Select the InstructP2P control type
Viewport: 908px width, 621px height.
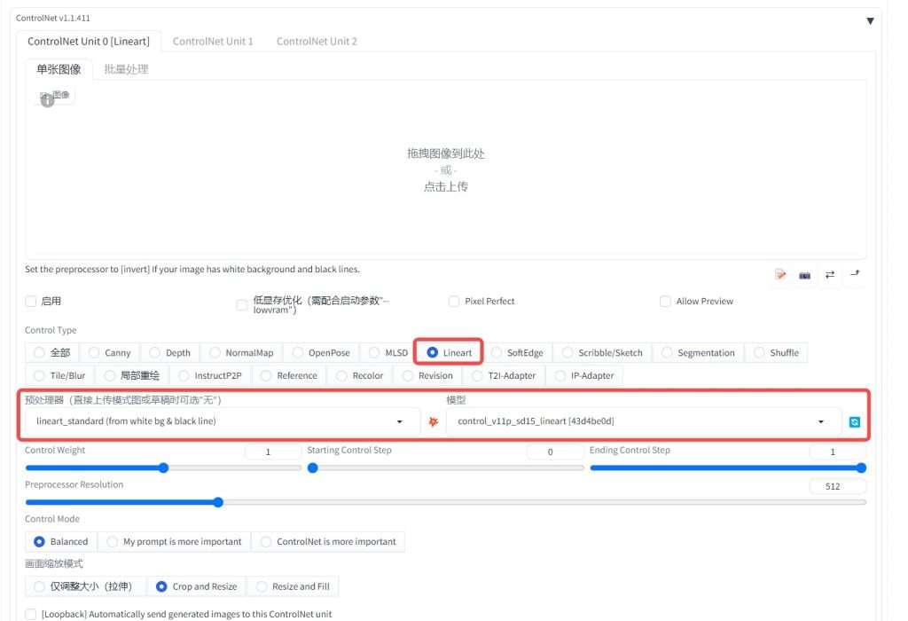[x=210, y=375]
